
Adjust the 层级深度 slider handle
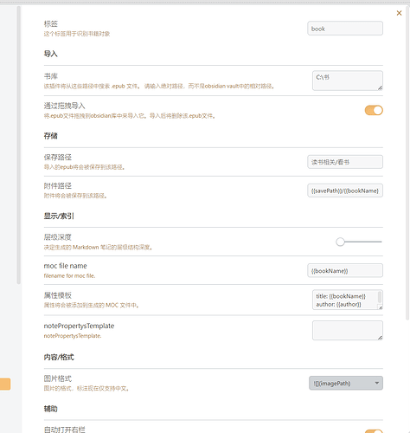point(340,242)
